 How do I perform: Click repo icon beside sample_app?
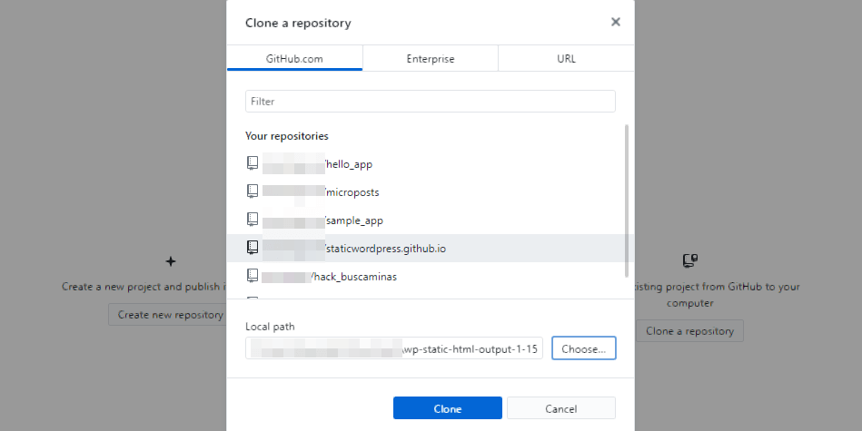coord(253,220)
